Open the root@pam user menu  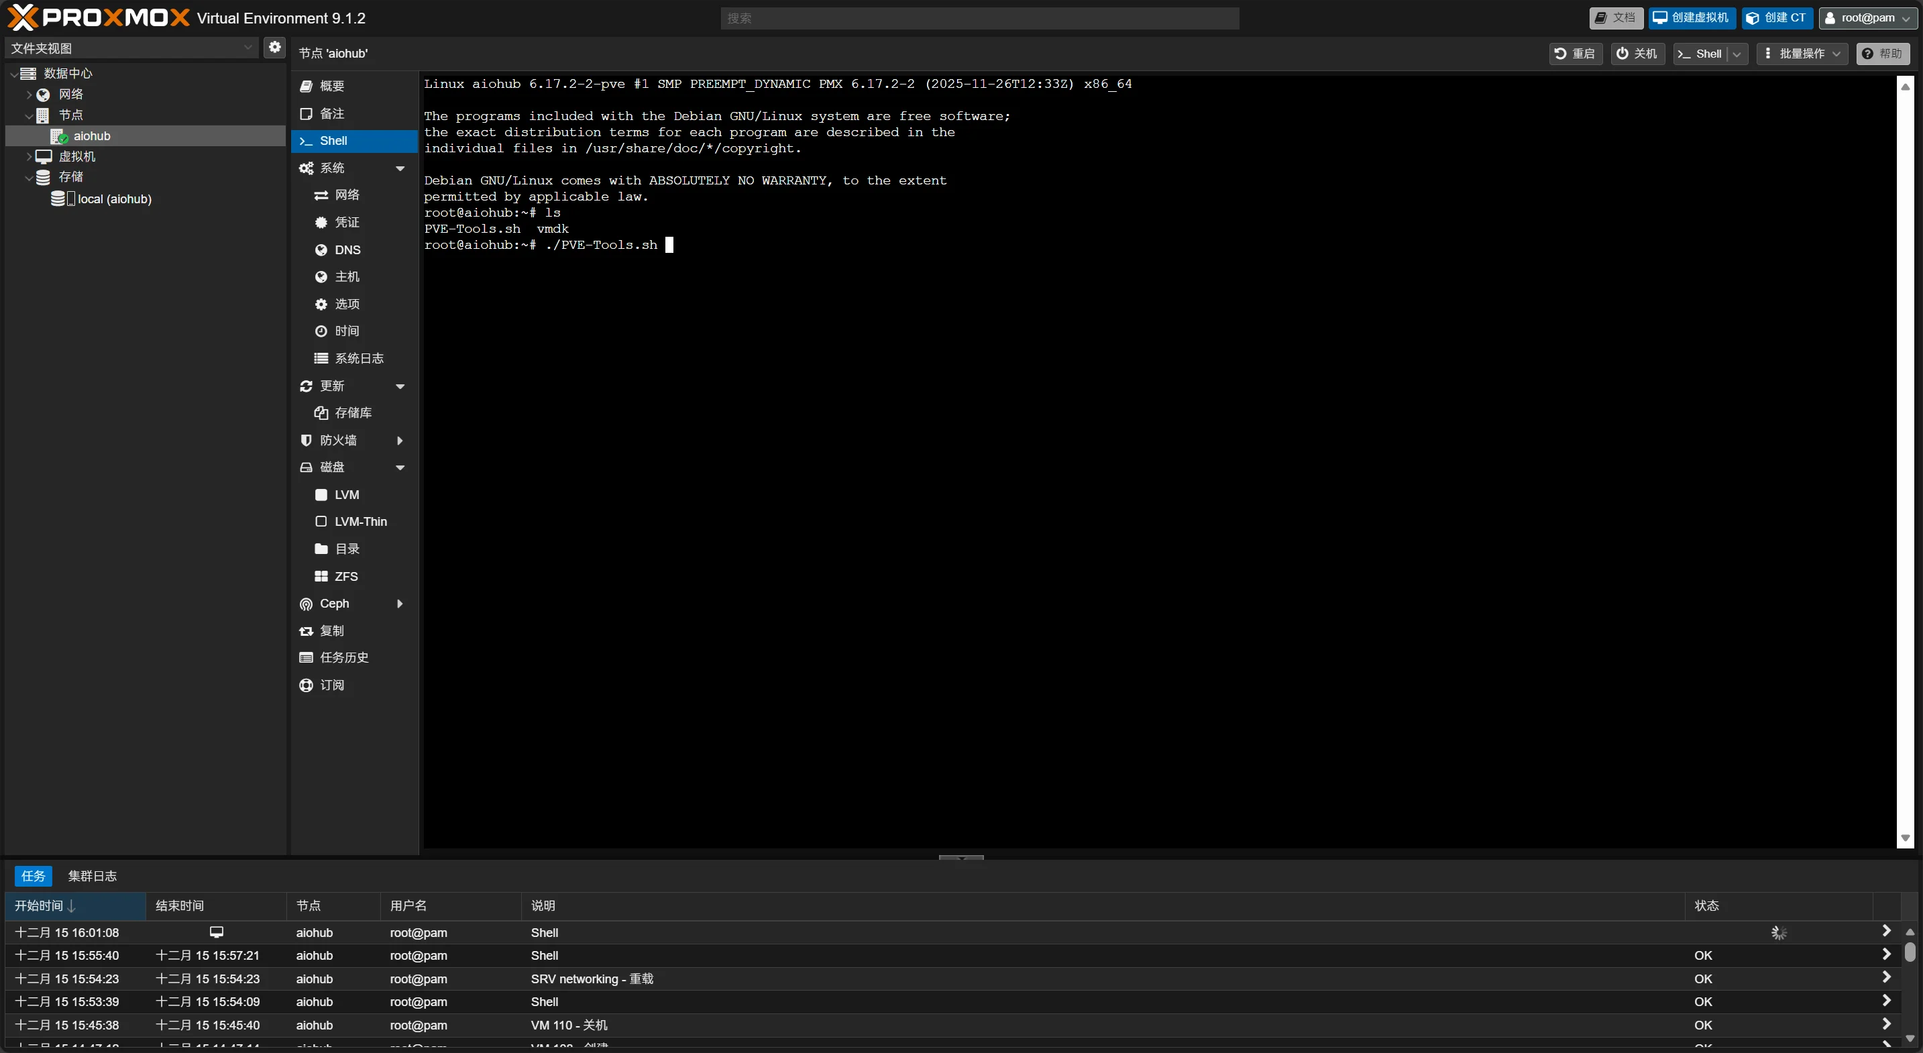click(x=1867, y=18)
